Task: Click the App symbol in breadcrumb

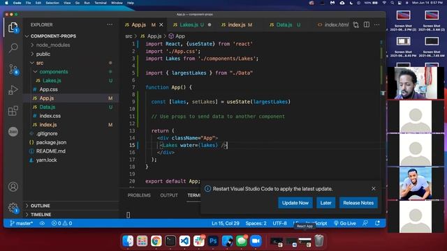Action: (x=177, y=36)
